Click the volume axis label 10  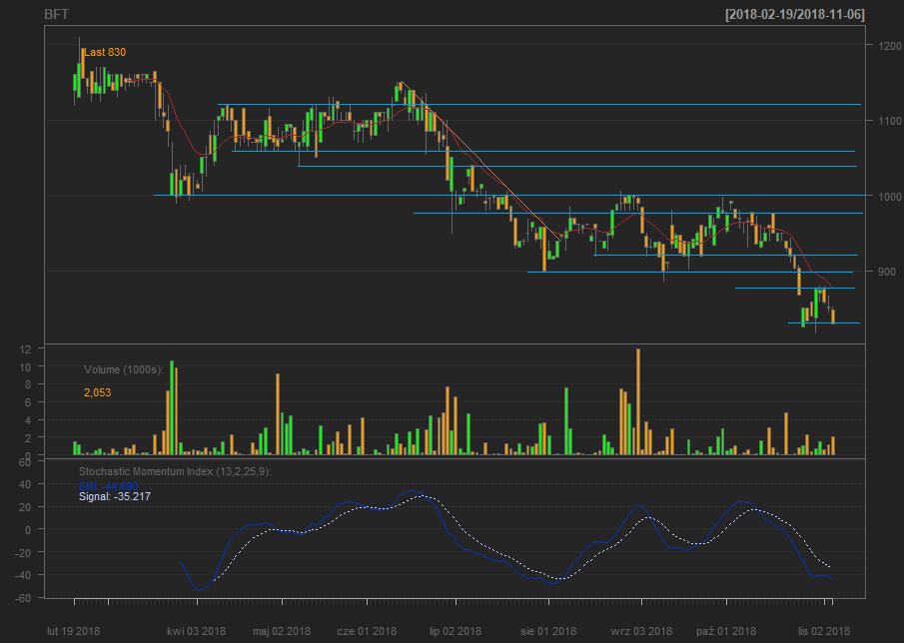(25, 367)
